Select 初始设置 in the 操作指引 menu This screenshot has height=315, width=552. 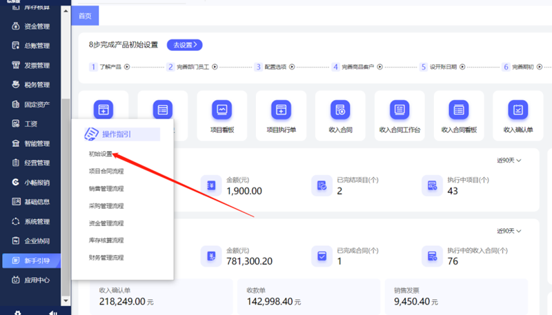tap(100, 154)
